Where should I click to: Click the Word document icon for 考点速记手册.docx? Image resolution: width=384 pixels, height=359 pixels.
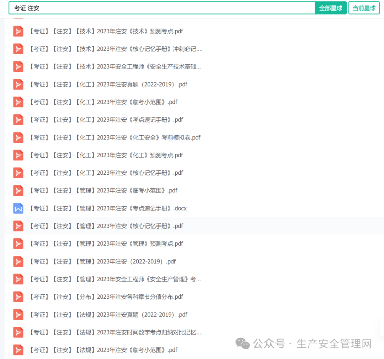point(18,208)
